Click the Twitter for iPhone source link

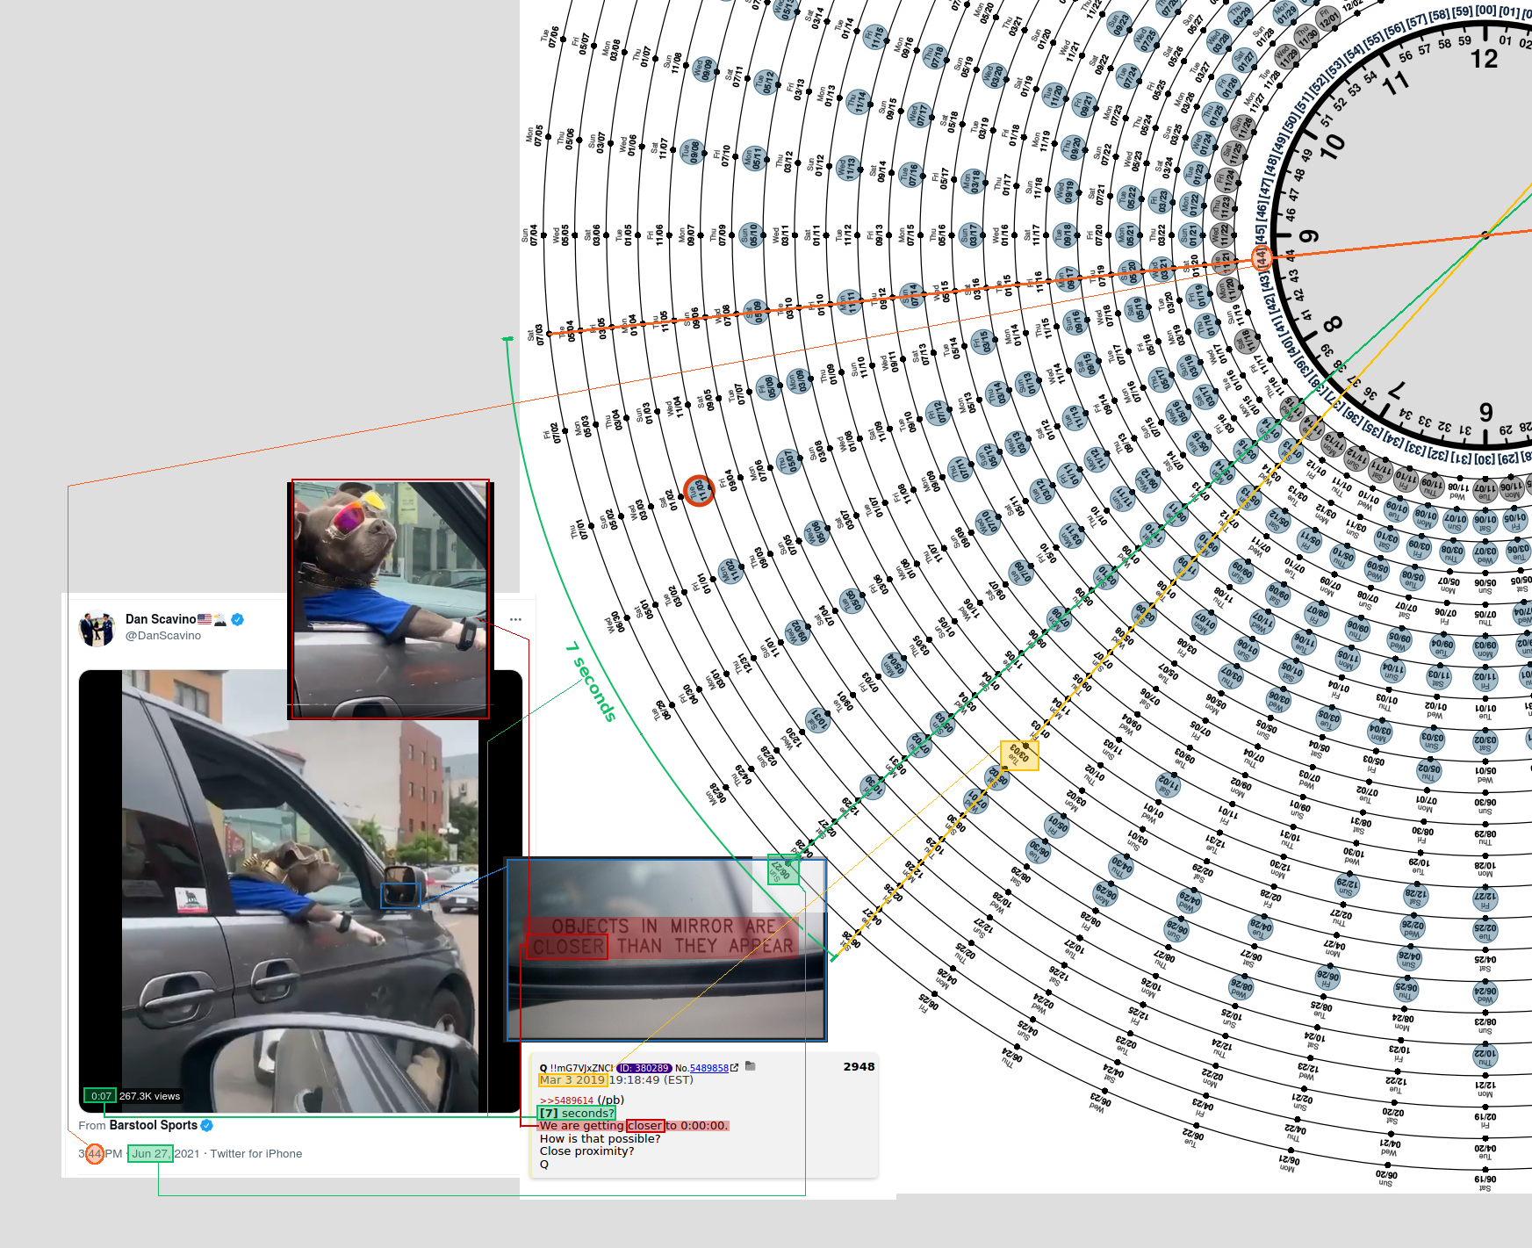click(x=255, y=1153)
